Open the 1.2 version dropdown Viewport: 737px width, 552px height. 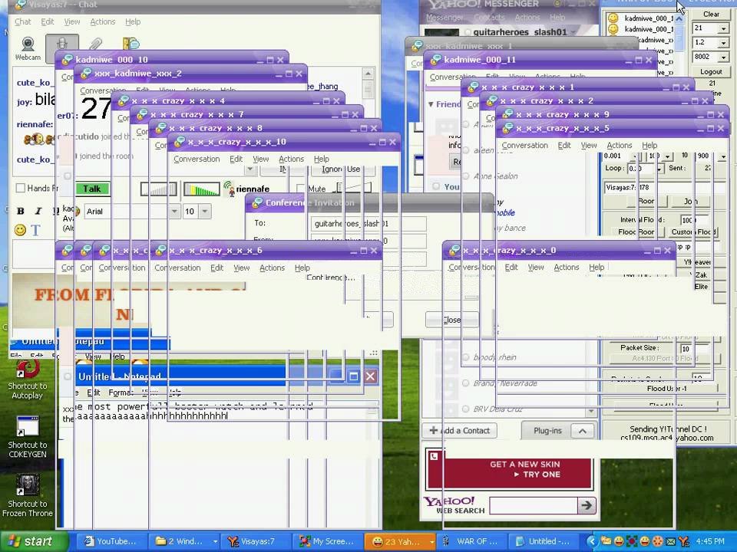tap(723, 43)
